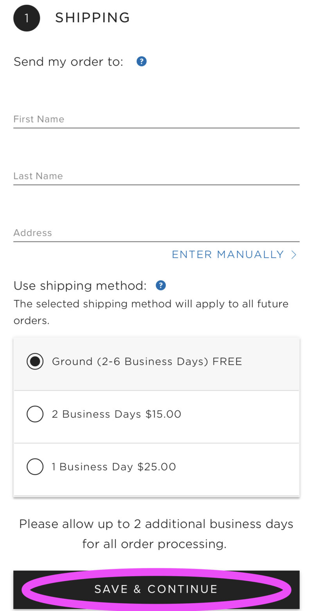
Task: Click the First Name input field
Action: pos(156,119)
